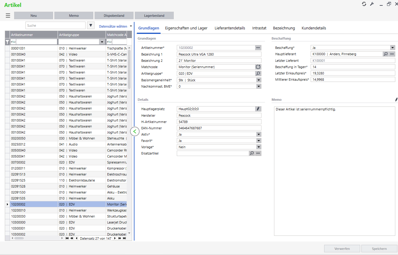The height and width of the screenshot is (255, 398).
Task: Jump to first record
Action: pos(67,238)
